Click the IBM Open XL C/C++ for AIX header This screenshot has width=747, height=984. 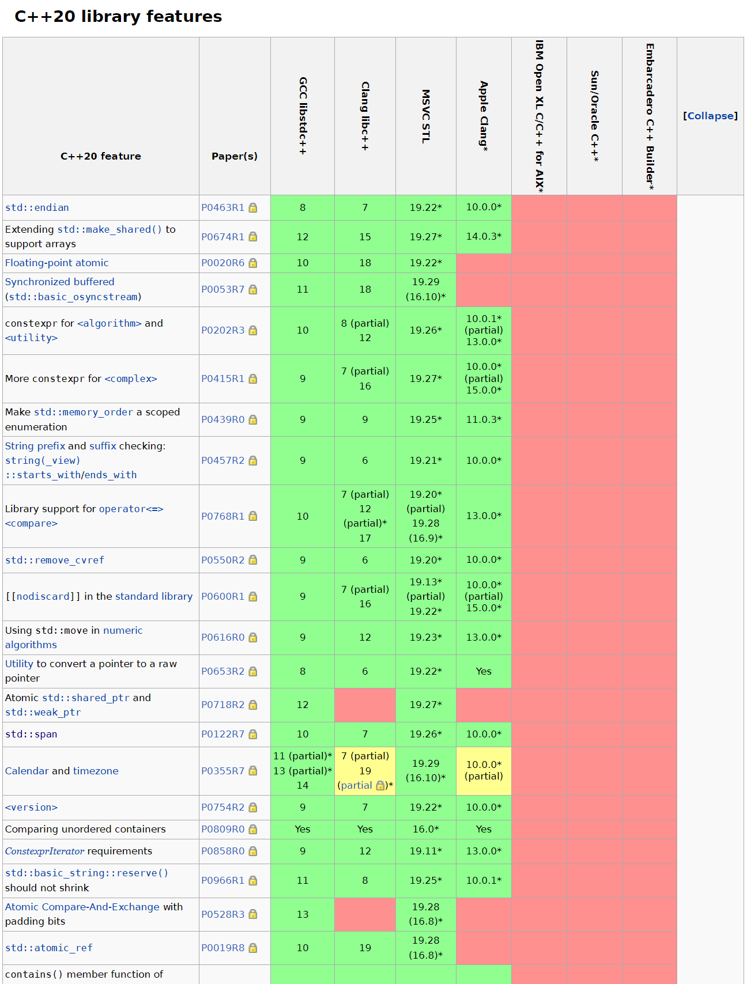[539, 116]
